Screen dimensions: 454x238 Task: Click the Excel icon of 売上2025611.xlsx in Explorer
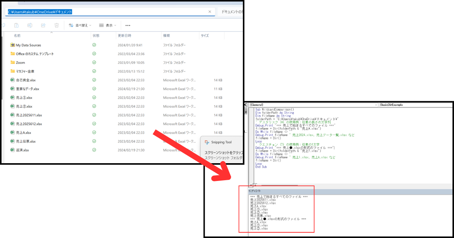point(12,115)
